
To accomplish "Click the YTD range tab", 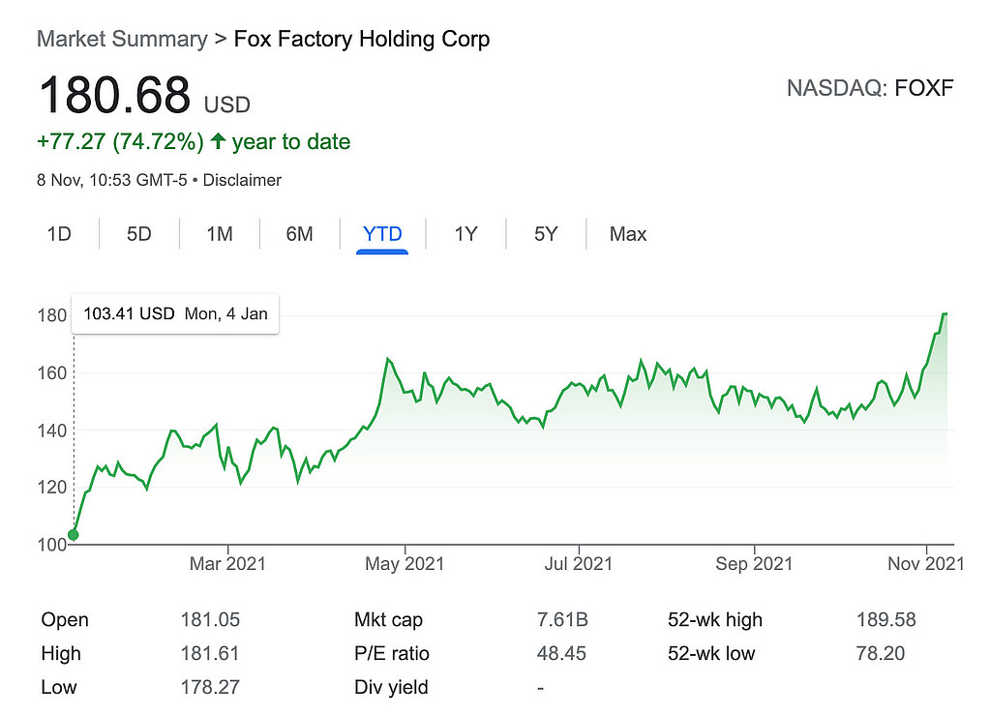I will (382, 234).
